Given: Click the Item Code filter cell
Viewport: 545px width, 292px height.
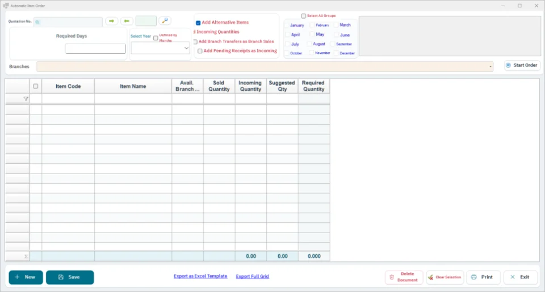Looking at the screenshot, I should (x=68, y=99).
